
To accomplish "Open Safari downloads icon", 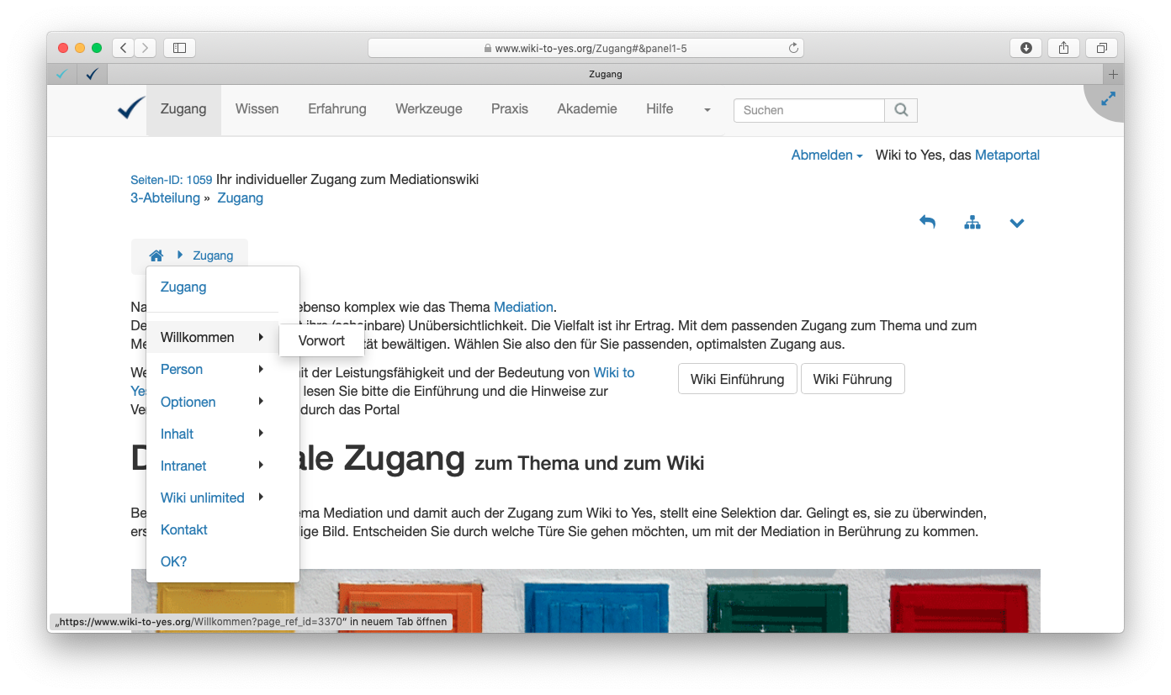I will tap(1025, 48).
